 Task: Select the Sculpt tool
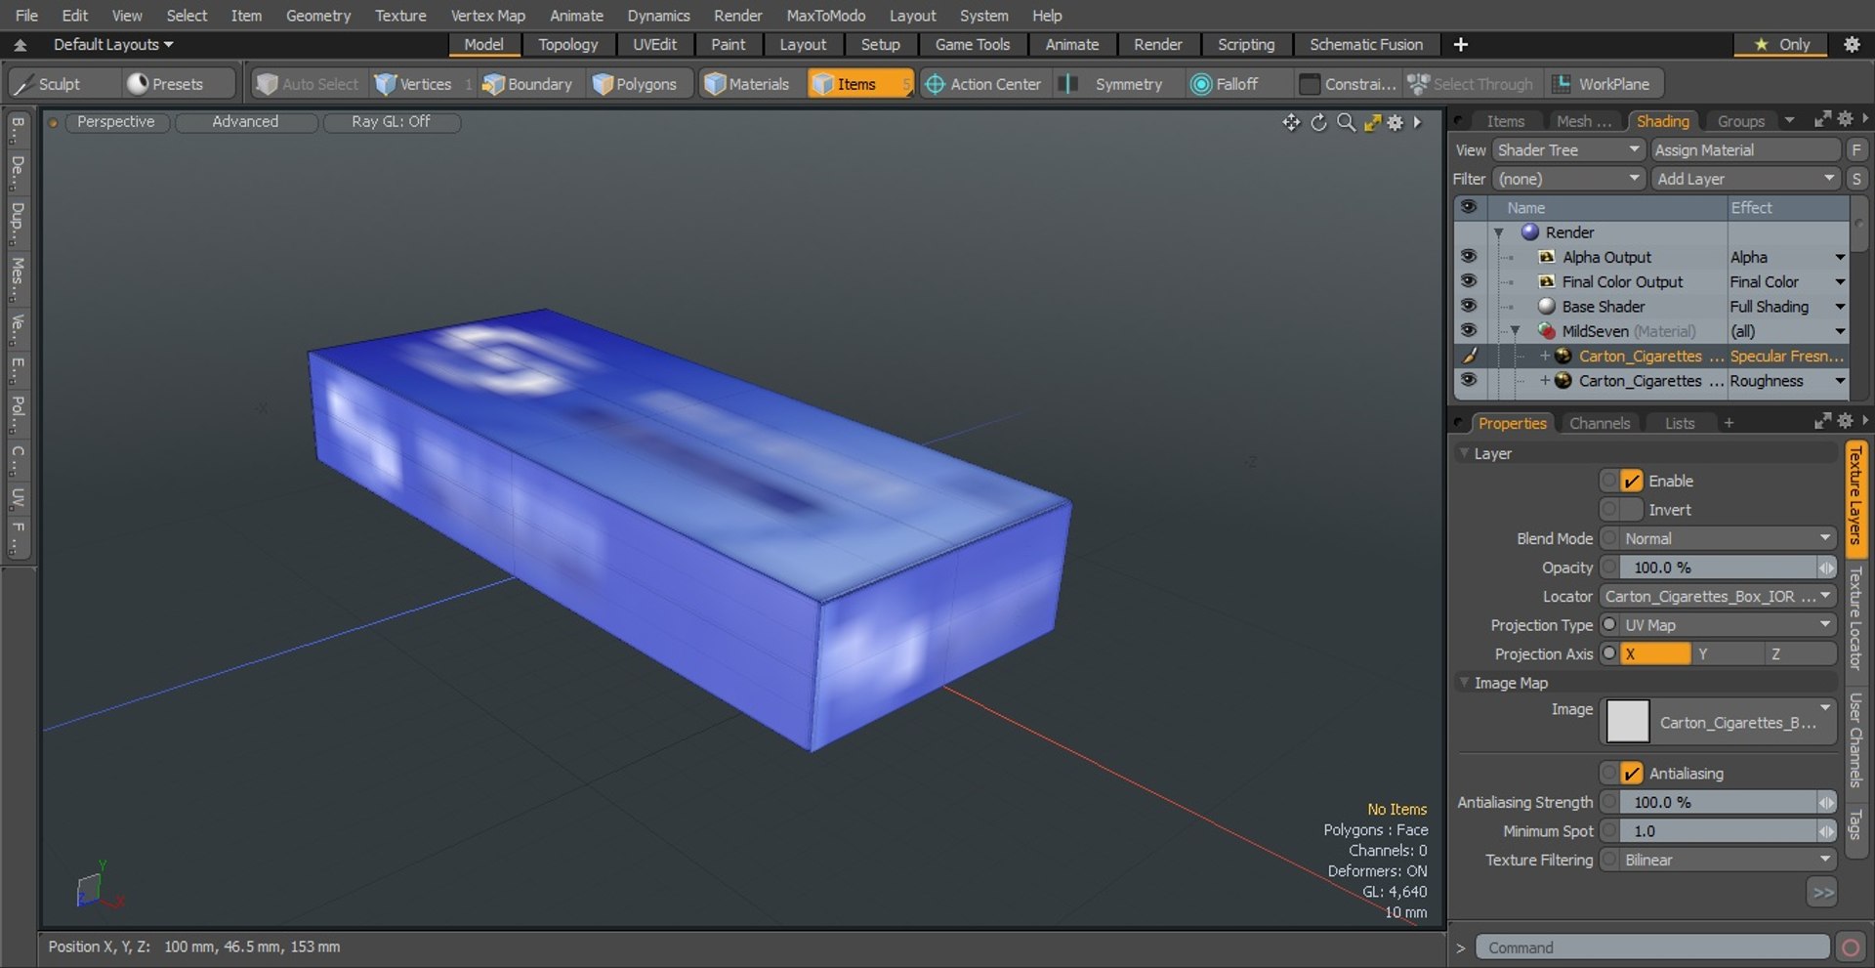coord(47,84)
